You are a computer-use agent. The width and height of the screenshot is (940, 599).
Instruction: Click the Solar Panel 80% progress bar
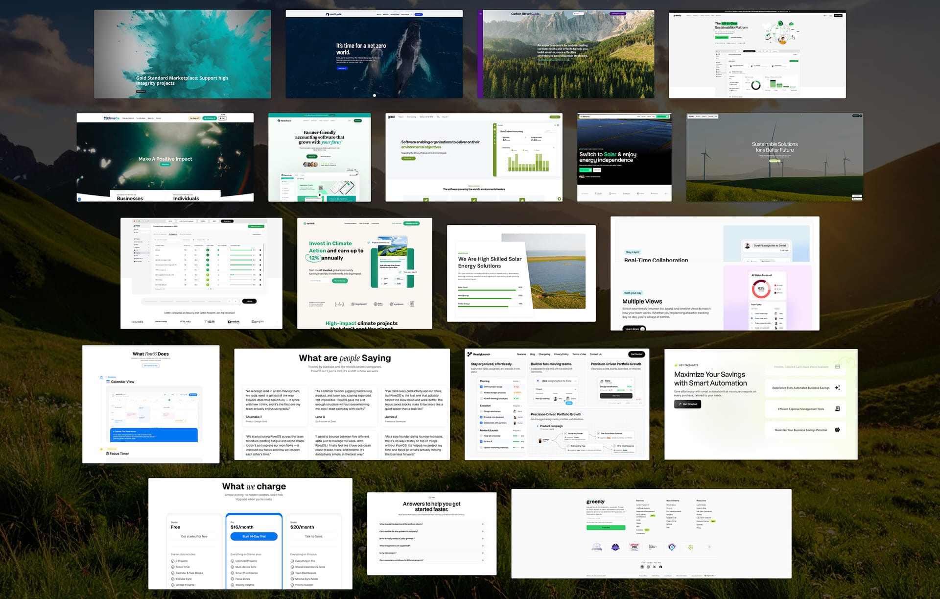(486, 290)
